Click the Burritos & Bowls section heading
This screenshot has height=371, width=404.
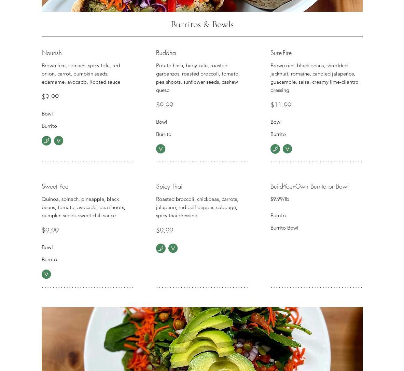202,25
